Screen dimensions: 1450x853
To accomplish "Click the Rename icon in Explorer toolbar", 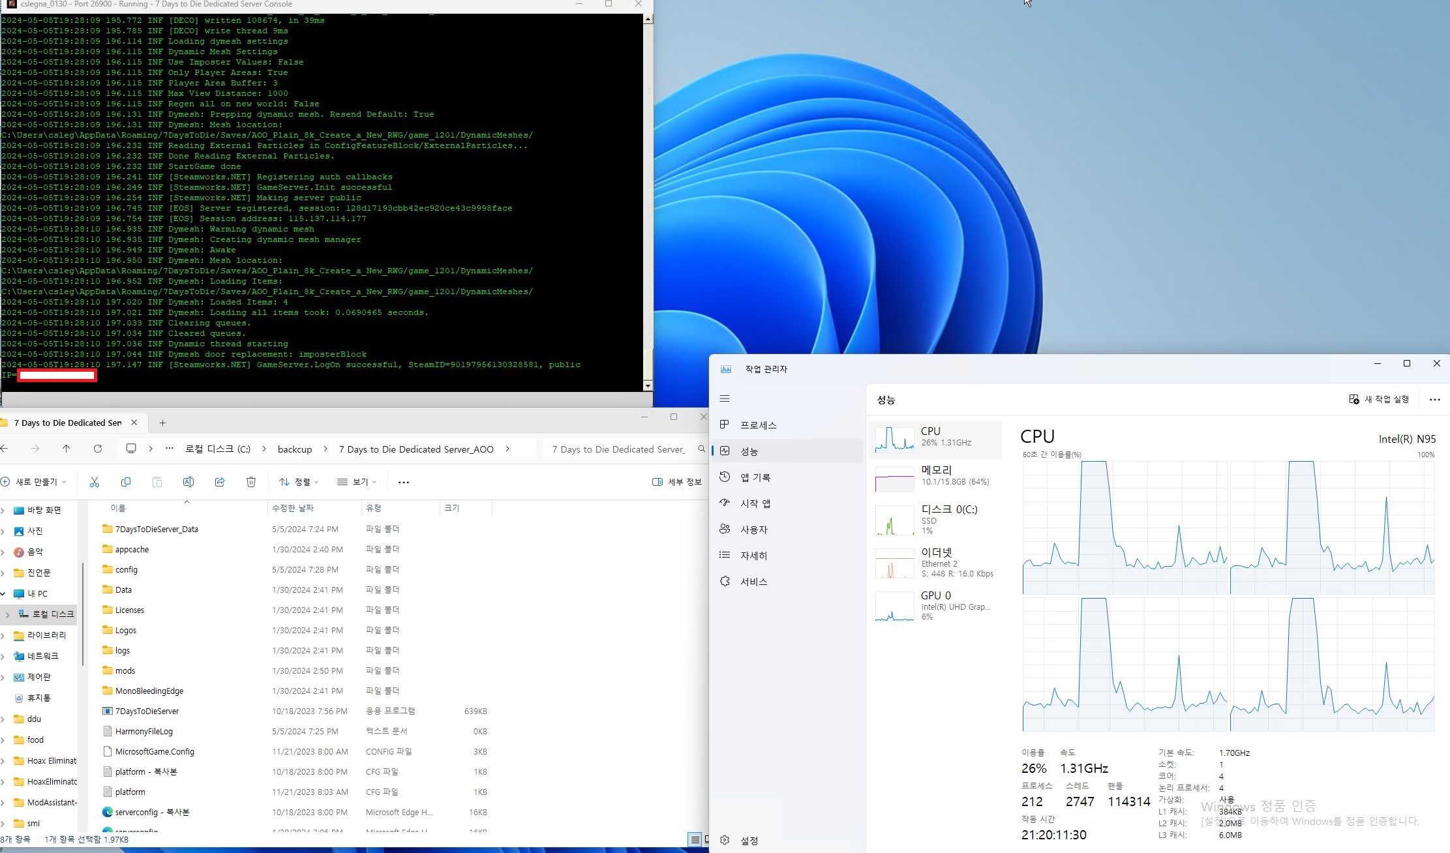I will tap(189, 482).
